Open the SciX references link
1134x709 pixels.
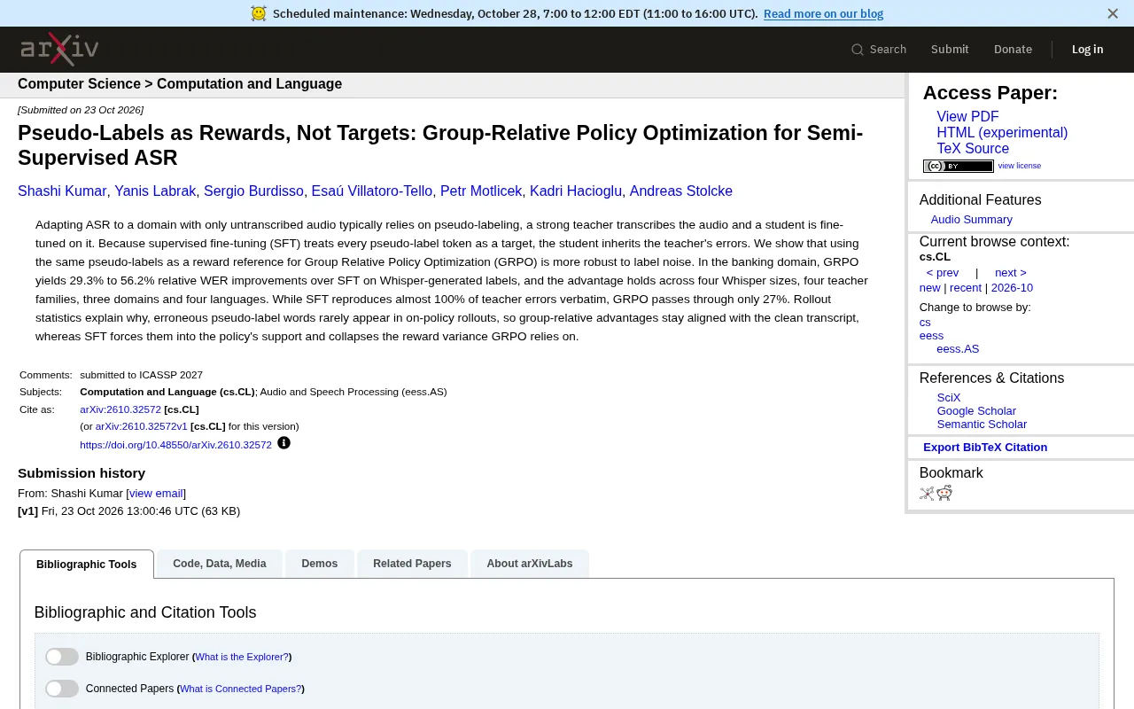(x=949, y=398)
